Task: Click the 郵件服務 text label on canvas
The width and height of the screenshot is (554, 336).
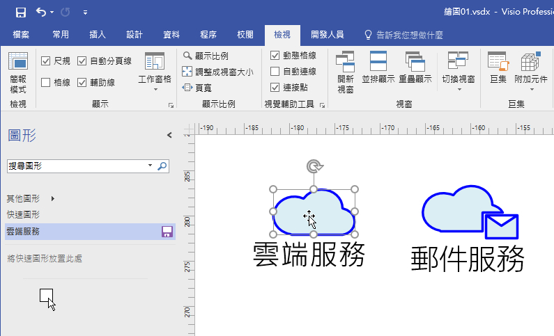Action: (x=468, y=259)
